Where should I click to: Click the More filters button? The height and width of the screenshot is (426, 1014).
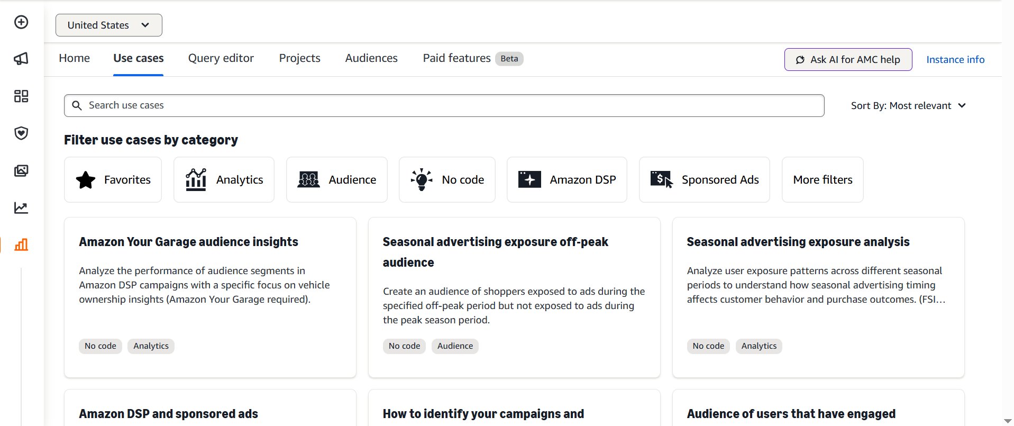point(823,179)
